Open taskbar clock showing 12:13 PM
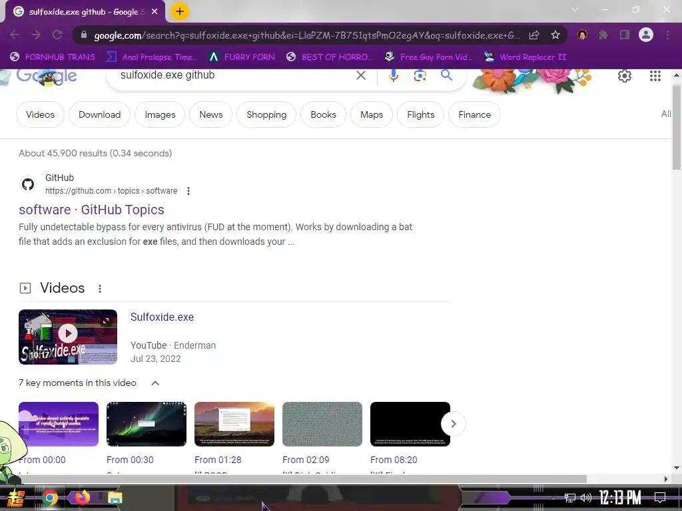Screen dimensions: 682x511 620,498
